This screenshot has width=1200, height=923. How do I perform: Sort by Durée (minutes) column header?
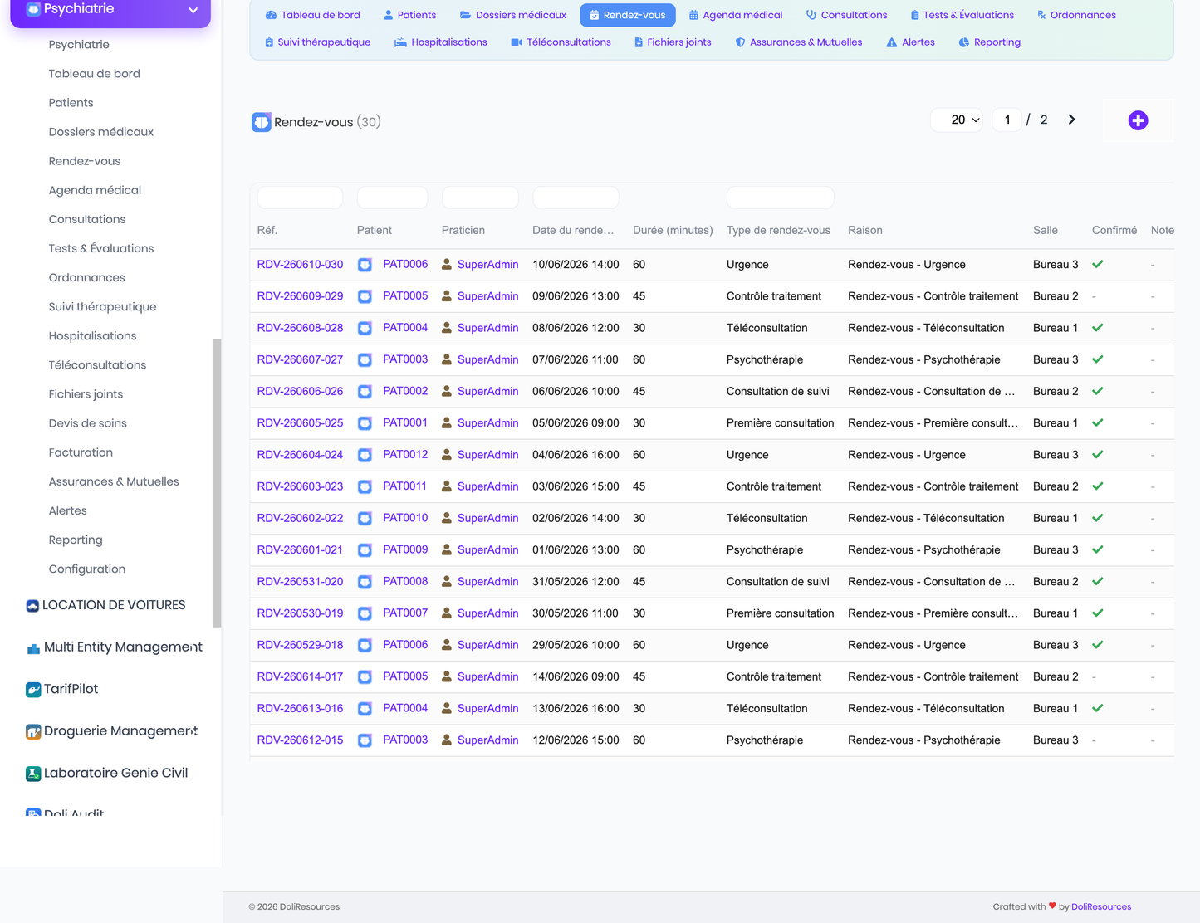[673, 230]
